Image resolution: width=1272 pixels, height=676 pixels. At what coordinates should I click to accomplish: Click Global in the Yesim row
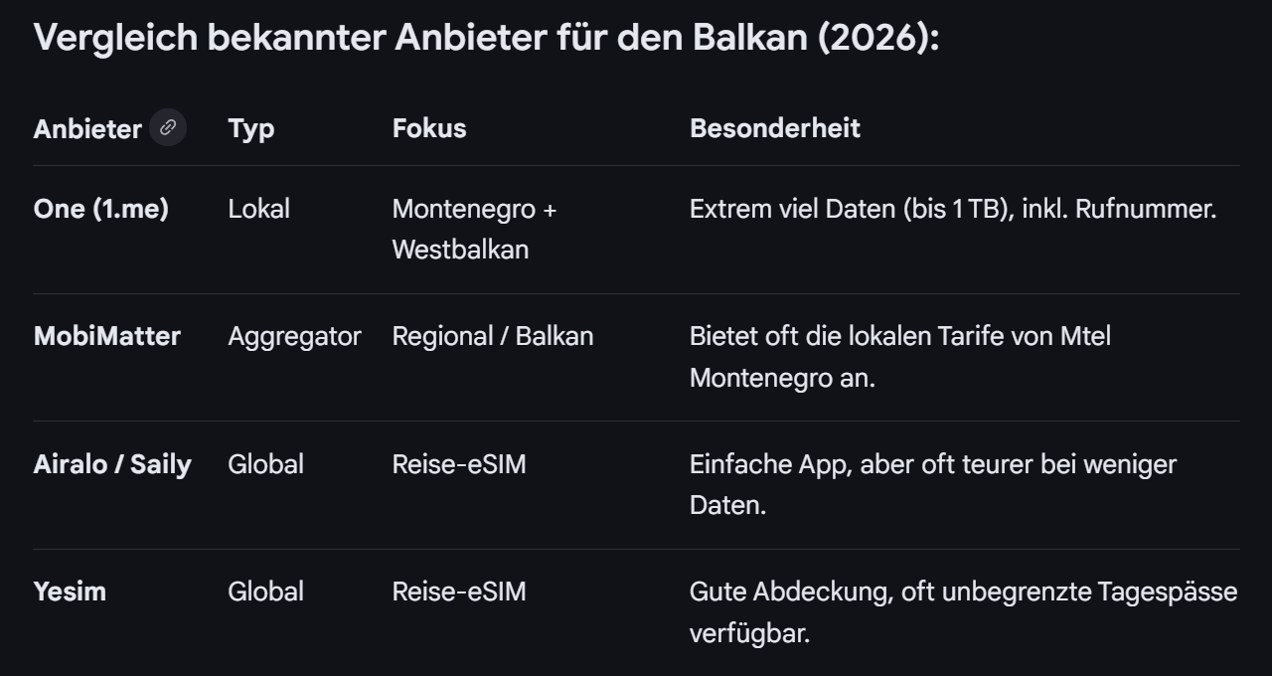[x=265, y=591]
